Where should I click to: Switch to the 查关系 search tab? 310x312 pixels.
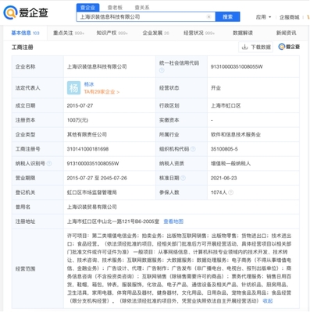(x=142, y=8)
